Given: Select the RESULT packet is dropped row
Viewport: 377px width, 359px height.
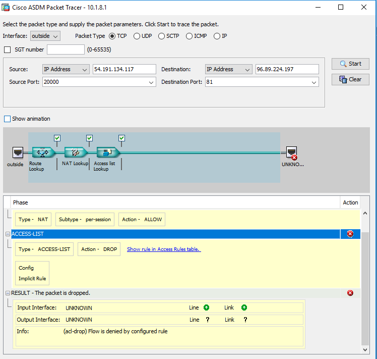Looking at the screenshot, I should pos(175,293).
